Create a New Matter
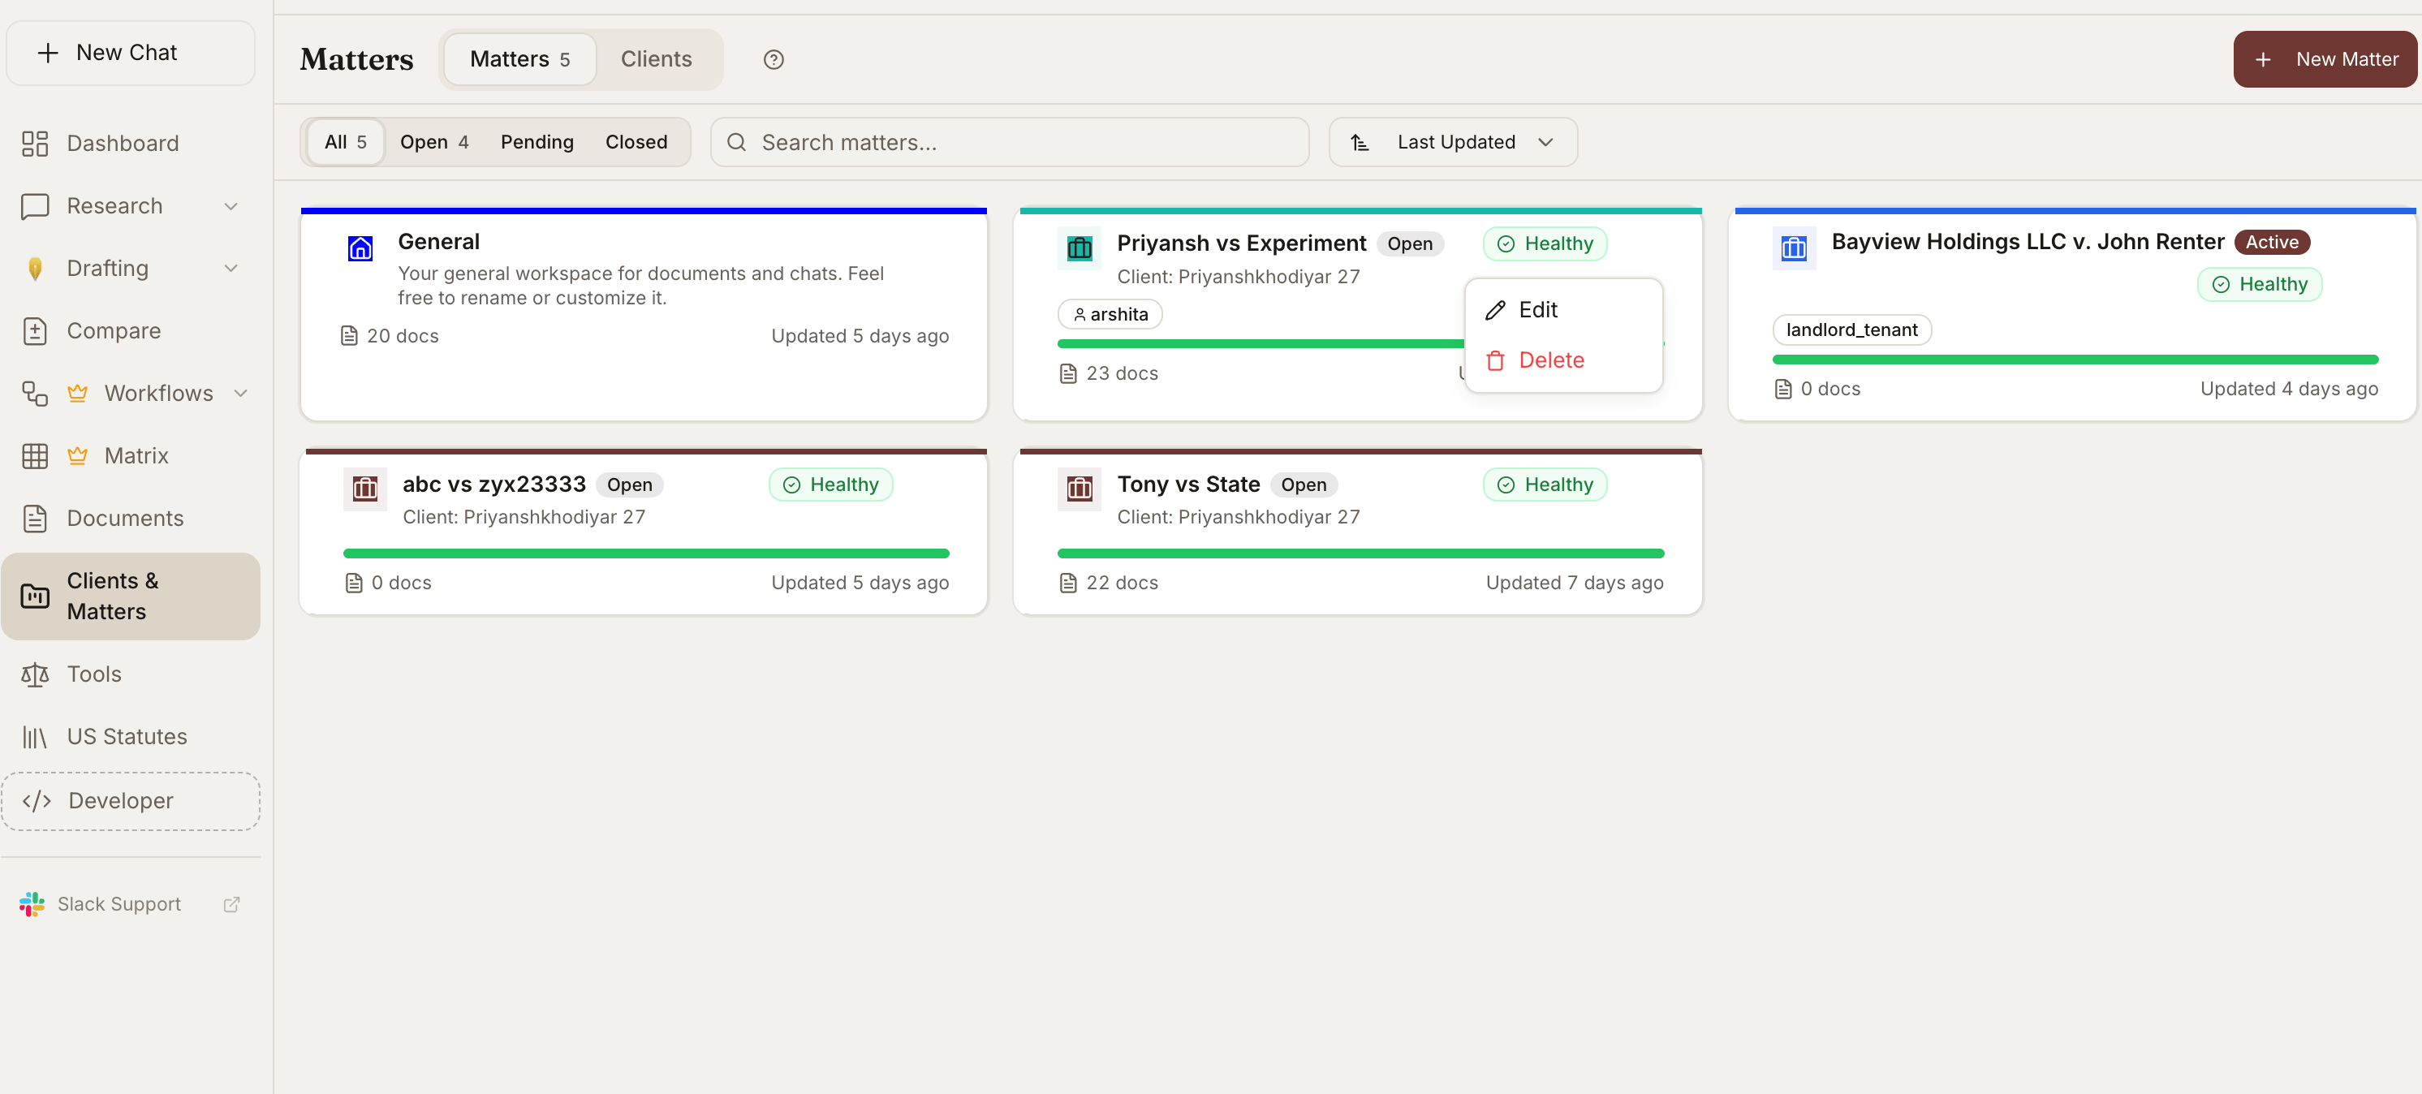The image size is (2422, 1094). [2325, 59]
